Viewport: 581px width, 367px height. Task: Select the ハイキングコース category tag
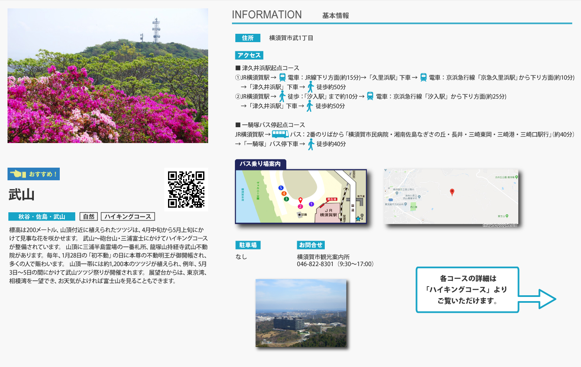(128, 216)
